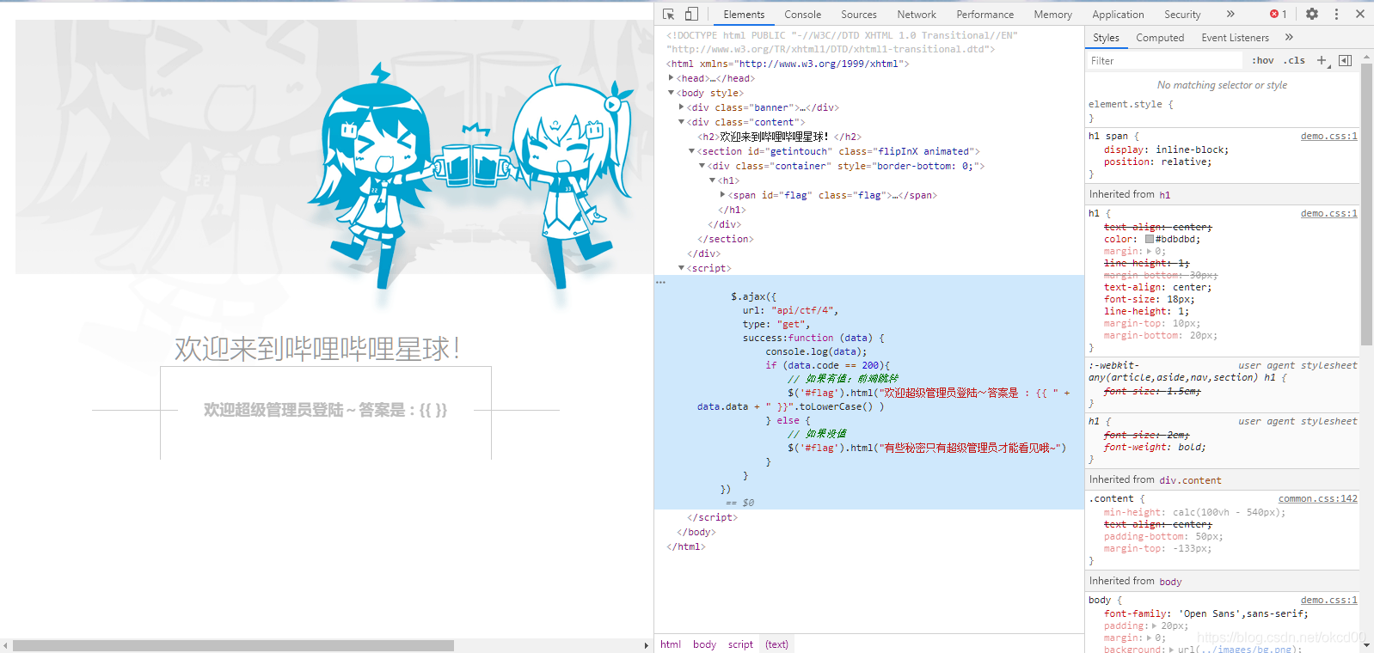
Task: Click the page heading 欢迎来到哔哩哔哩星球!
Action: tap(318, 349)
